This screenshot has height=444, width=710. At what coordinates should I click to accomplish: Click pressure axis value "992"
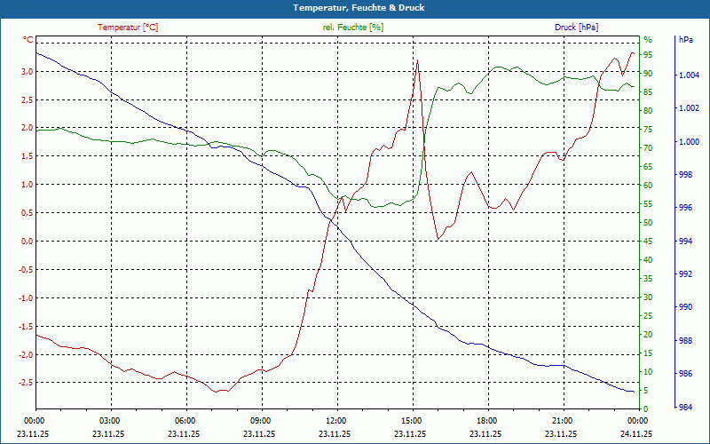coord(686,274)
